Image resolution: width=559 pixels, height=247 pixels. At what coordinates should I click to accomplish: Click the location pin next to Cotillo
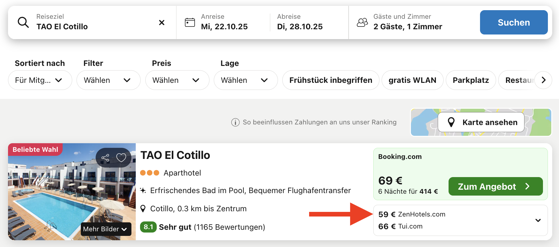[143, 209]
